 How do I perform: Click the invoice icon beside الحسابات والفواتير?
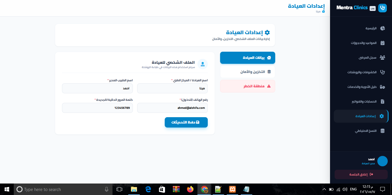[x=382, y=101]
